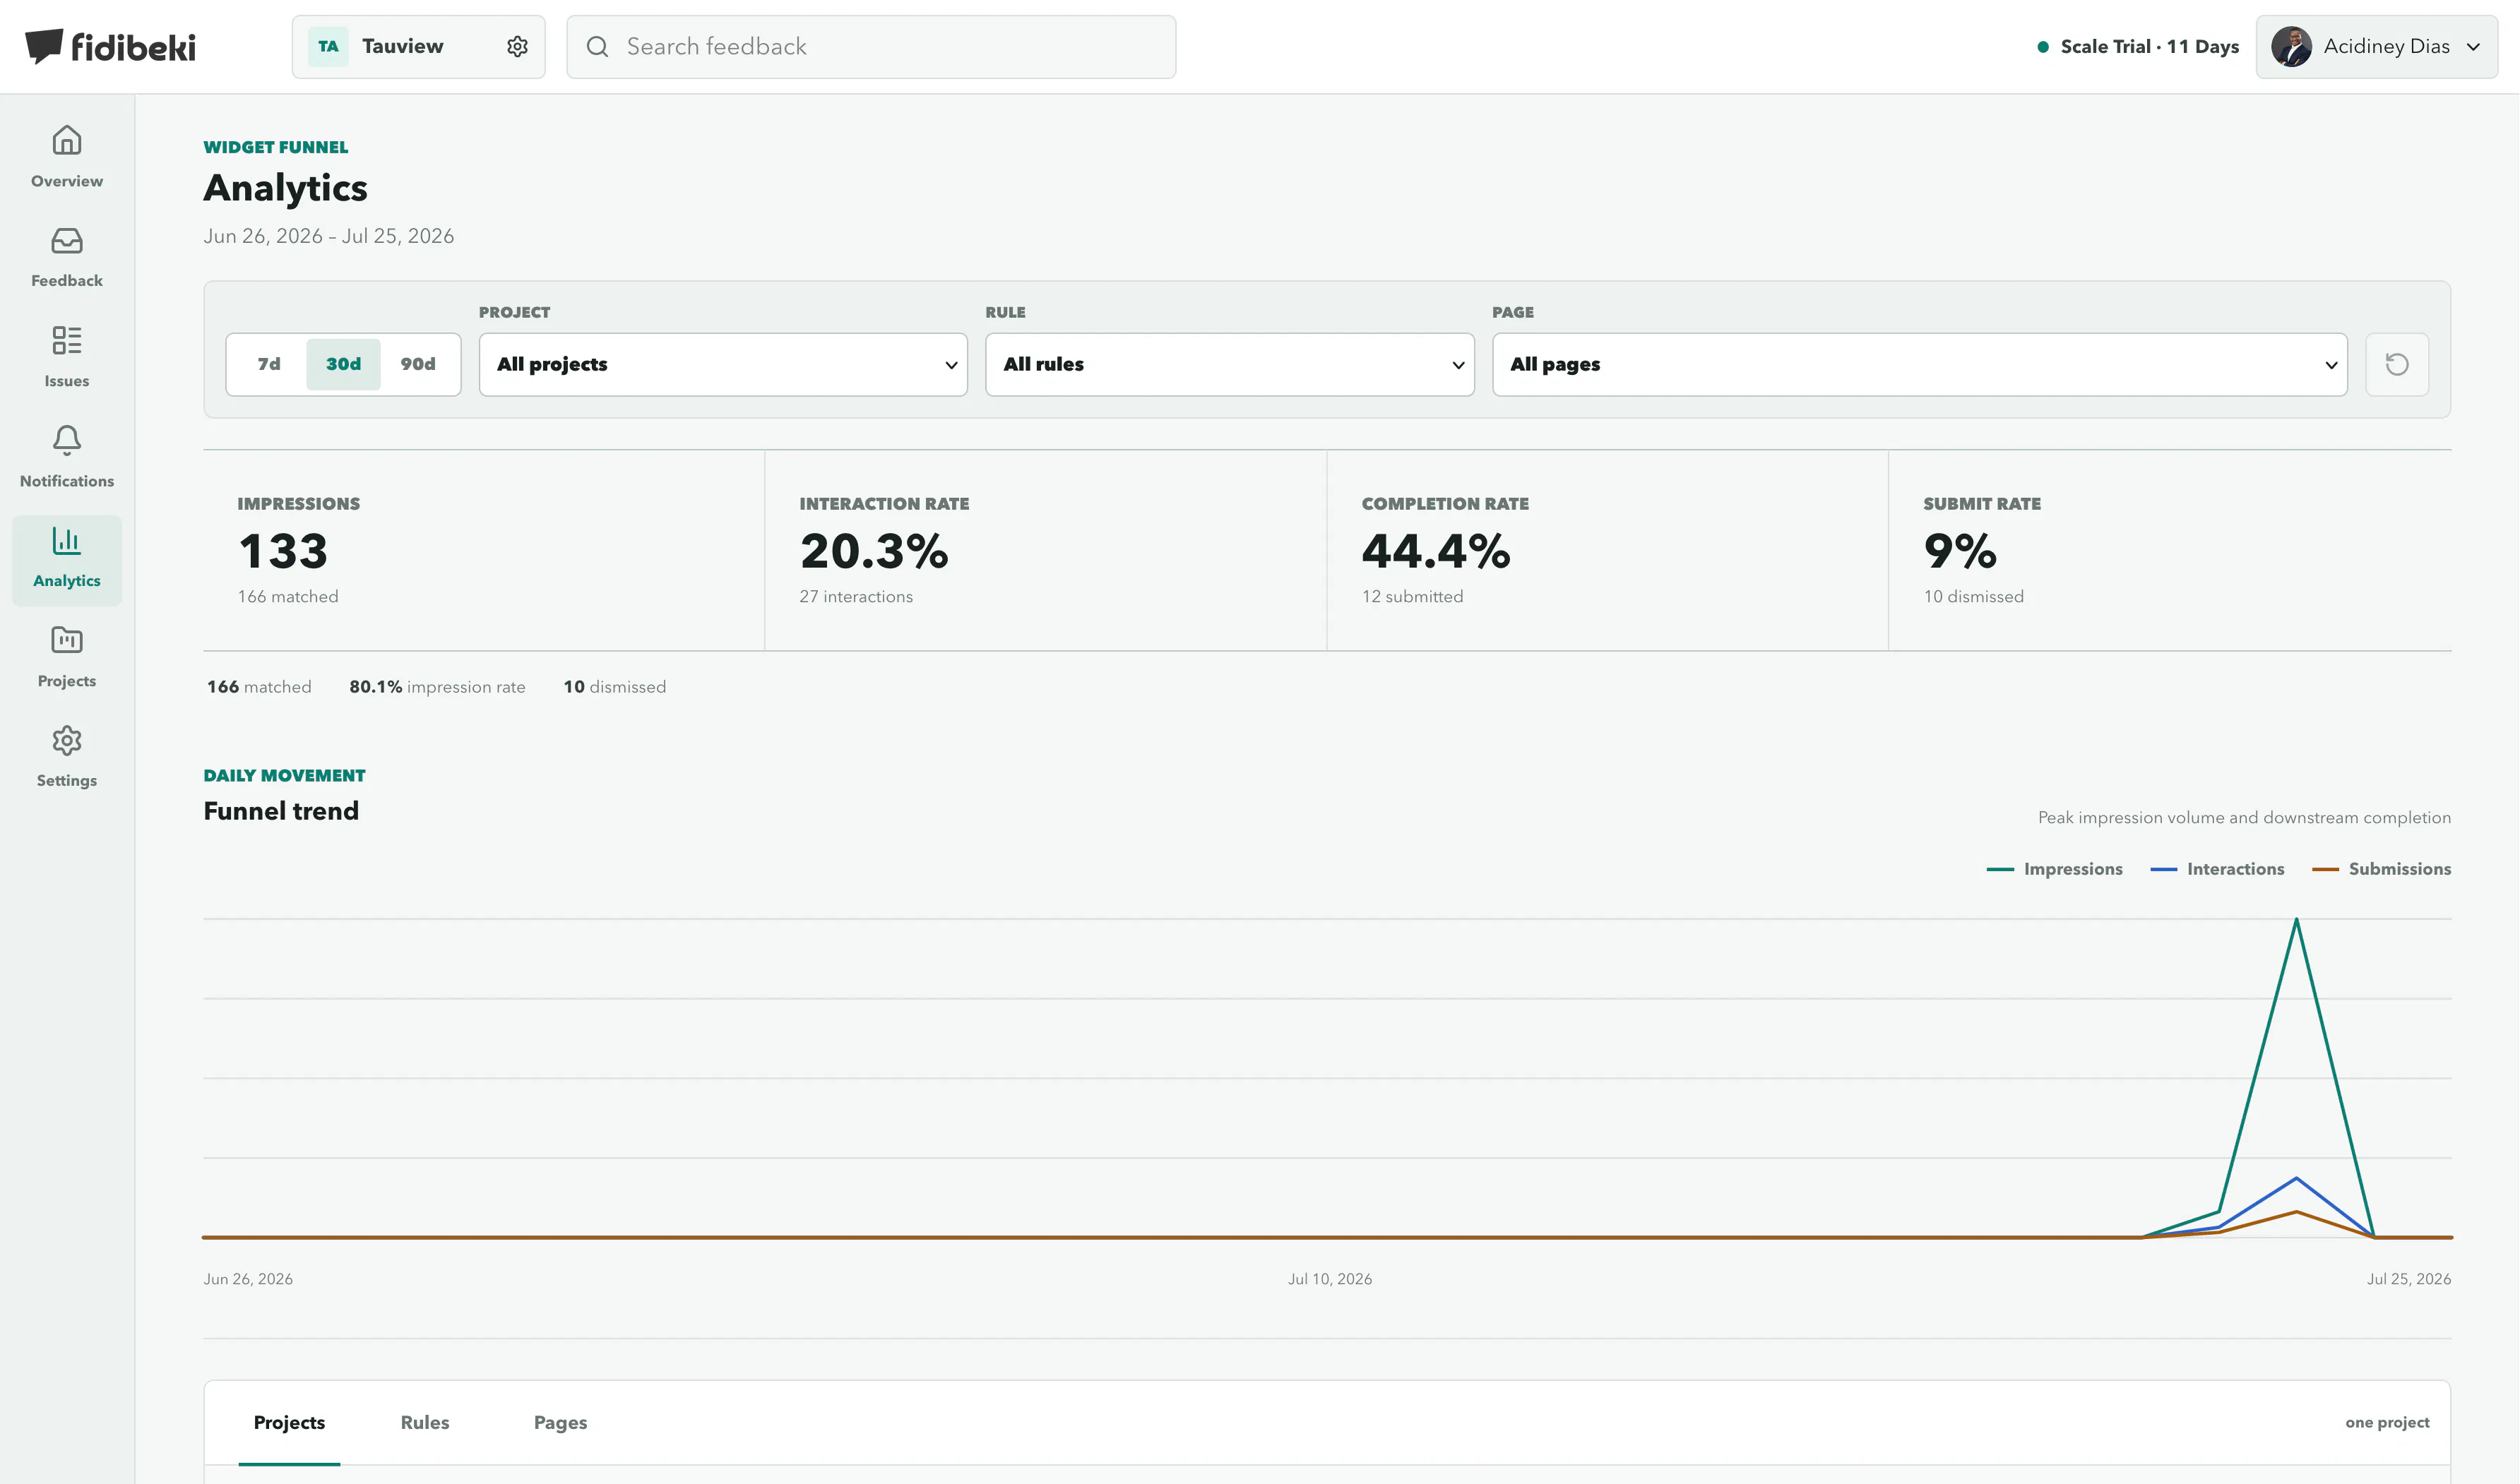
Task: Click the TA workspace badge
Action: pos(328,46)
